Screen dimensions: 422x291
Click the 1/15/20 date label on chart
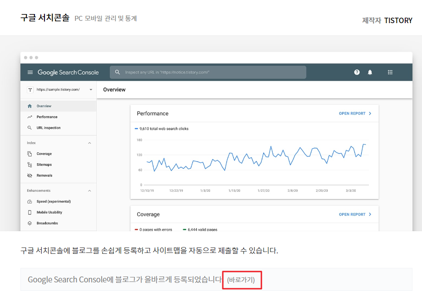pos(234,190)
